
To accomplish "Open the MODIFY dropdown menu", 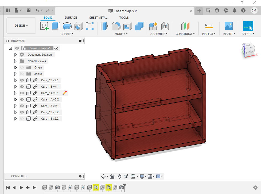I will tap(121, 34).
